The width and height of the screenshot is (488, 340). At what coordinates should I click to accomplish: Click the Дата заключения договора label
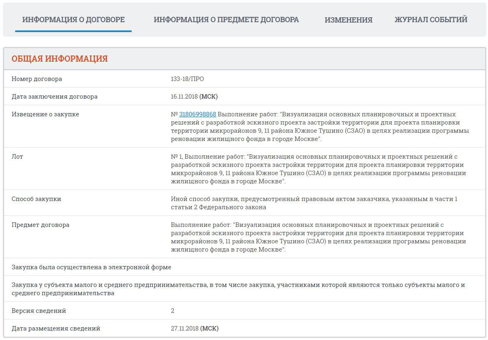[x=54, y=97]
